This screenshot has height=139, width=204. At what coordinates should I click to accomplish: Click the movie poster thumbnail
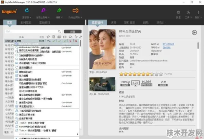102,49
